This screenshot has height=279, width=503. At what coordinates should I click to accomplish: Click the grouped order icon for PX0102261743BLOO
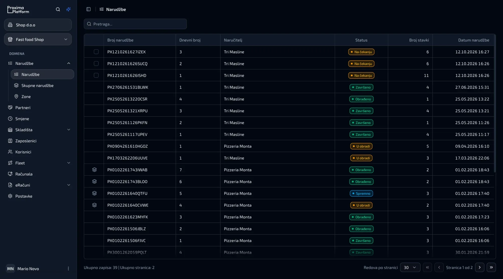(94, 182)
